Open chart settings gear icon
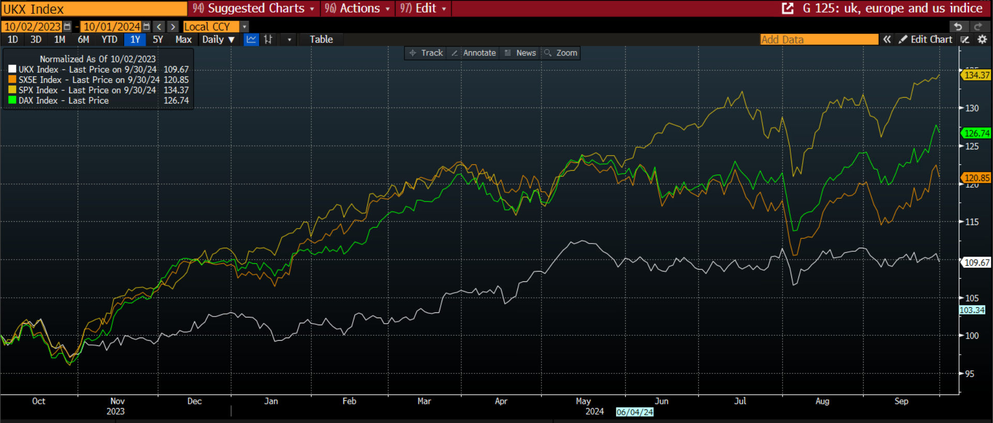993x423 pixels. 982,39
